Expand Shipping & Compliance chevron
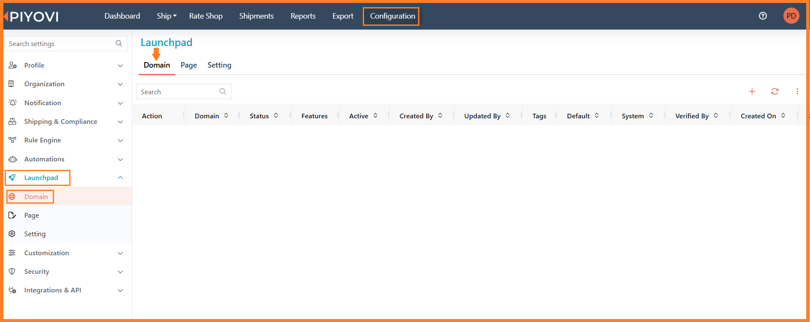Viewport: 810px width, 322px height. pyautogui.click(x=120, y=122)
